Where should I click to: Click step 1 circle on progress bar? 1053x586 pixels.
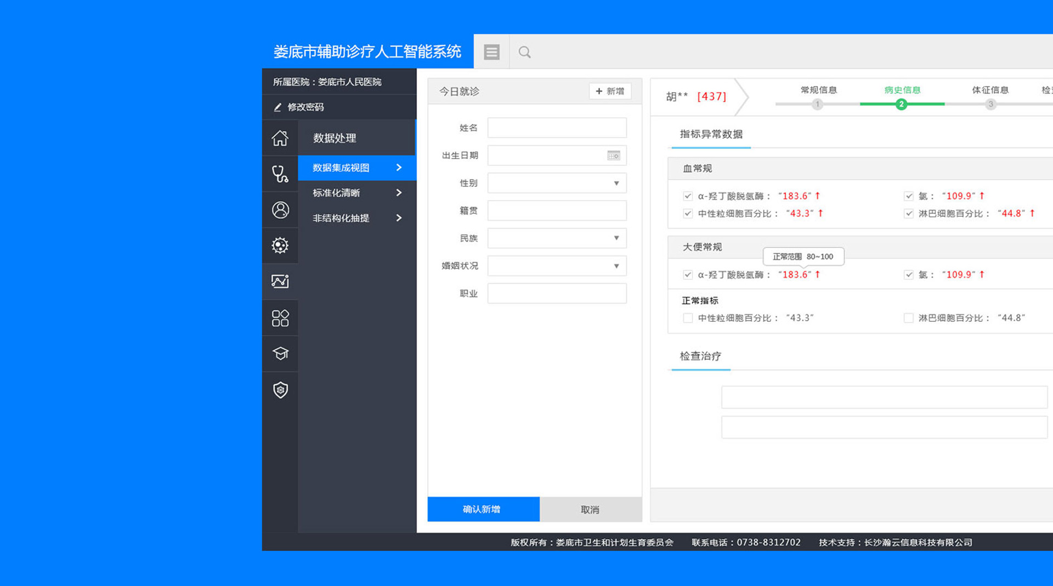coord(817,104)
